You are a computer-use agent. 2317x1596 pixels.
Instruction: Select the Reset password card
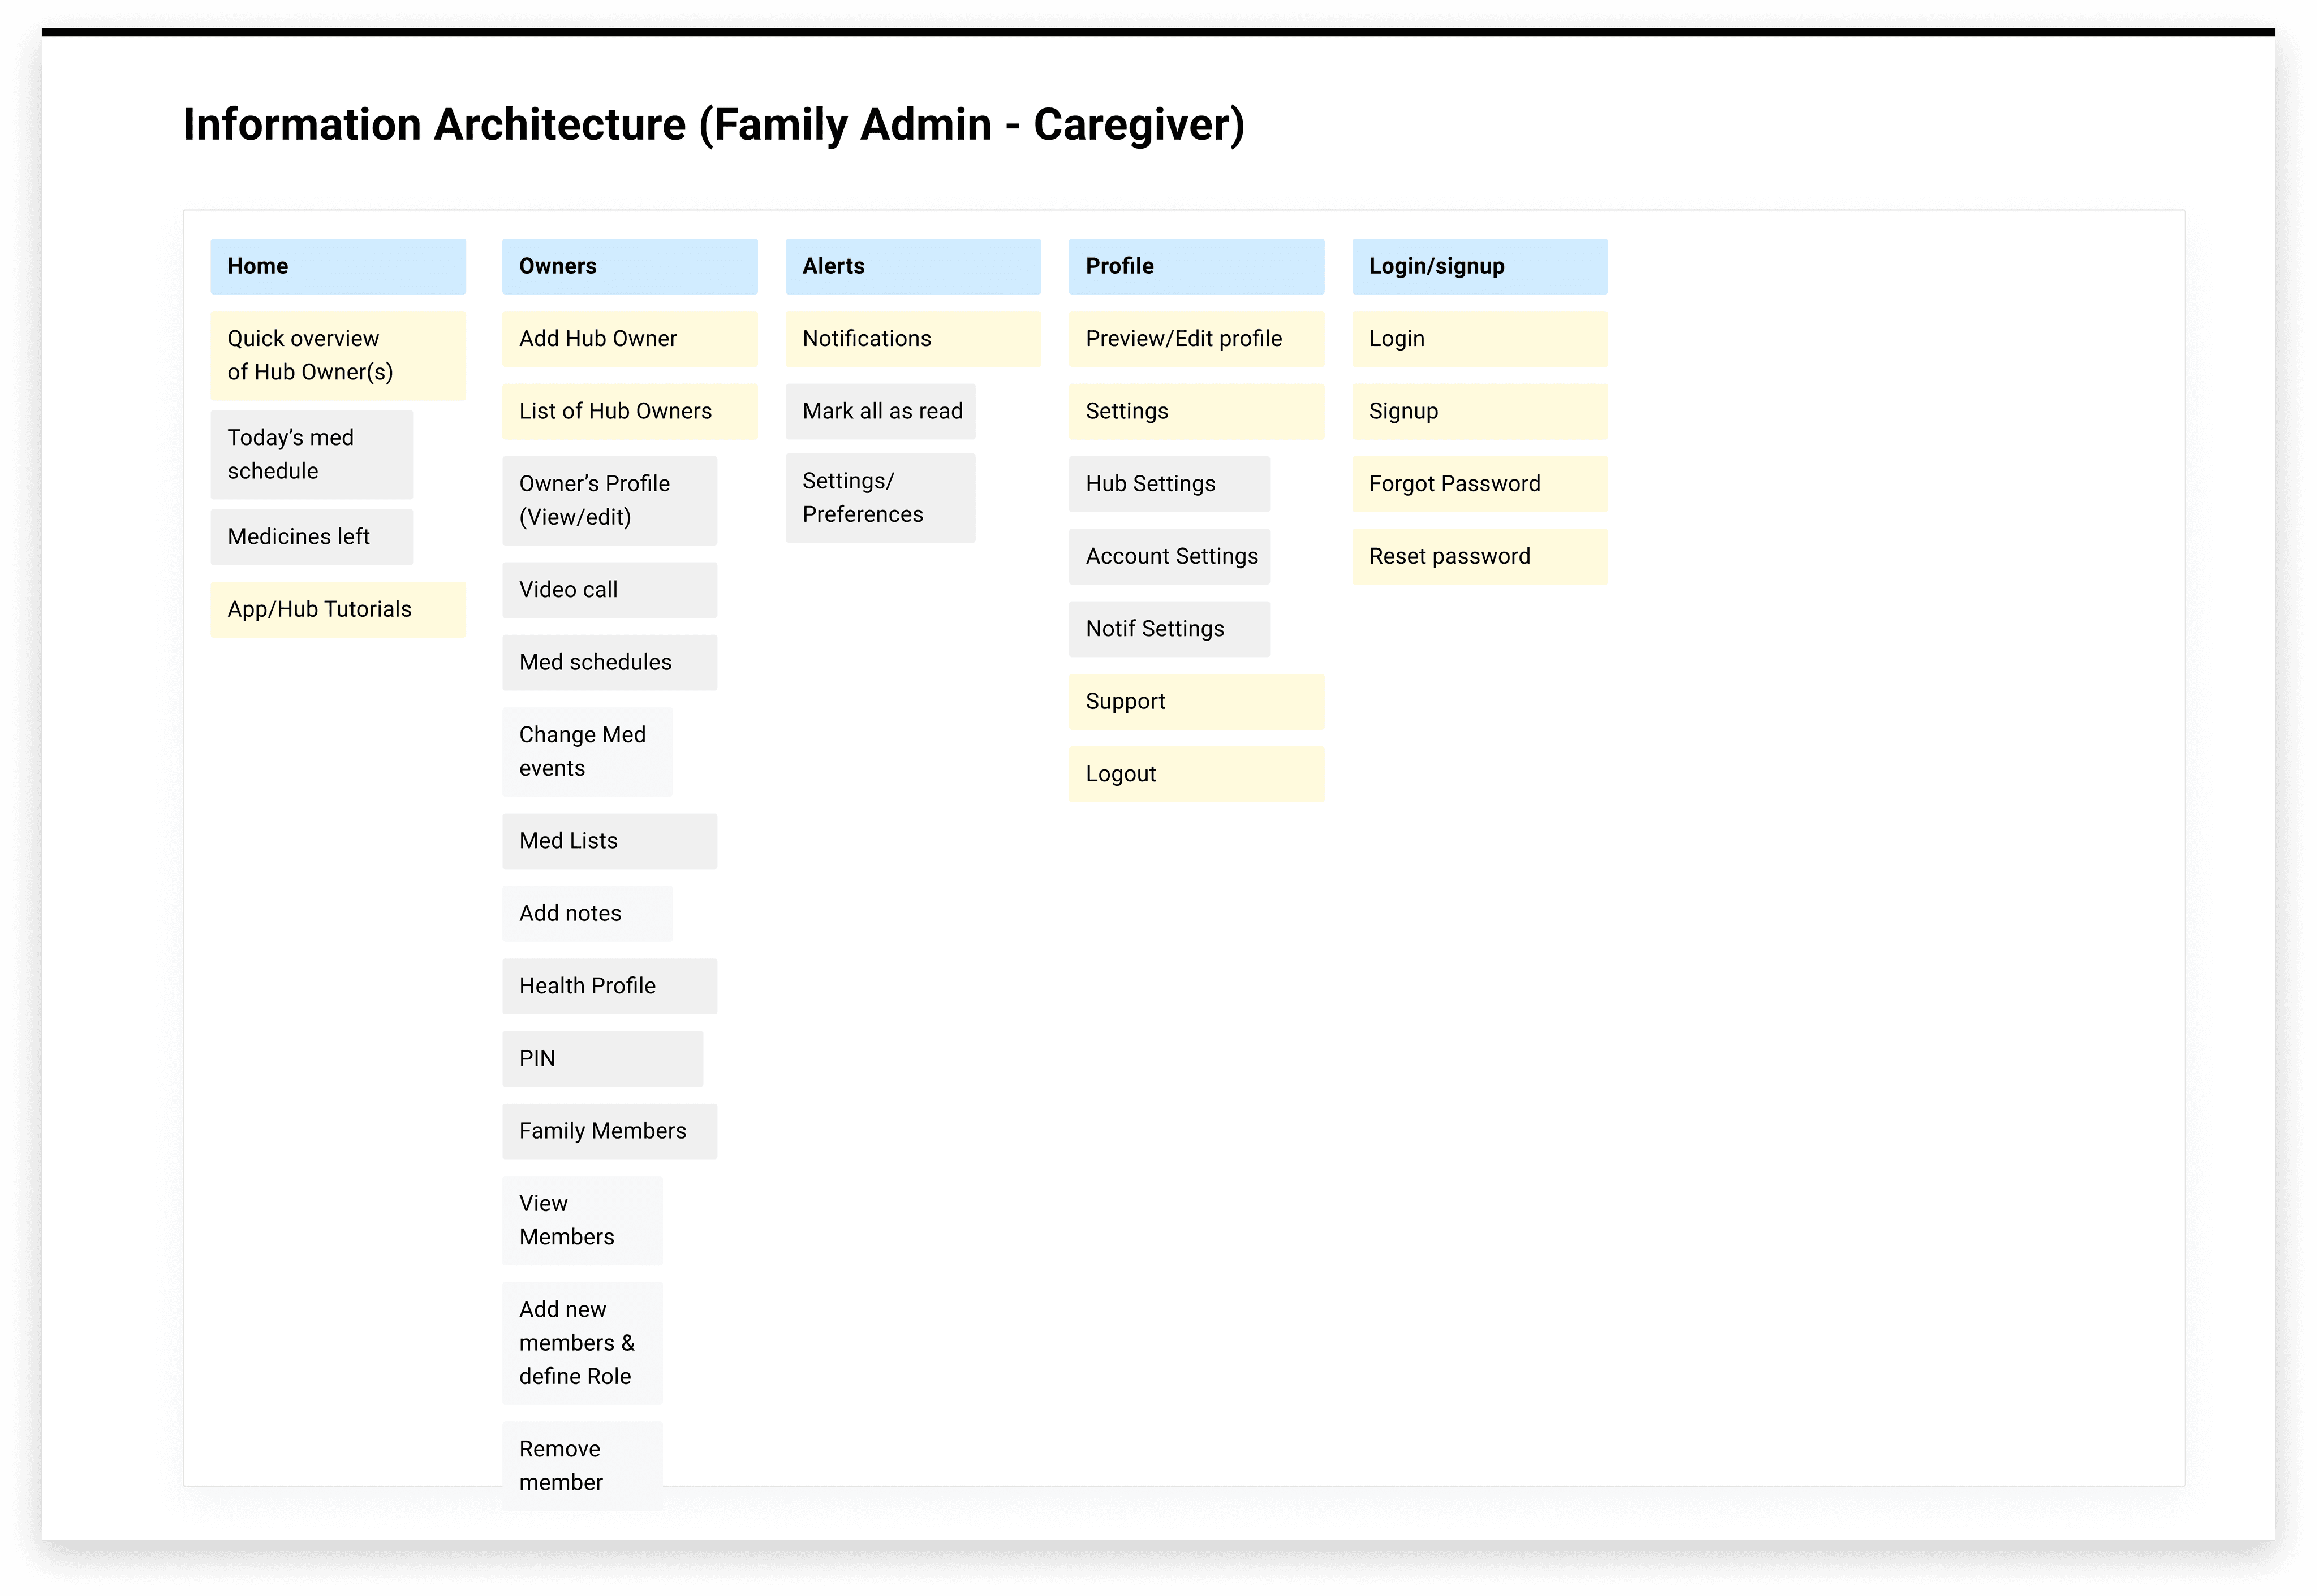[x=1479, y=556]
